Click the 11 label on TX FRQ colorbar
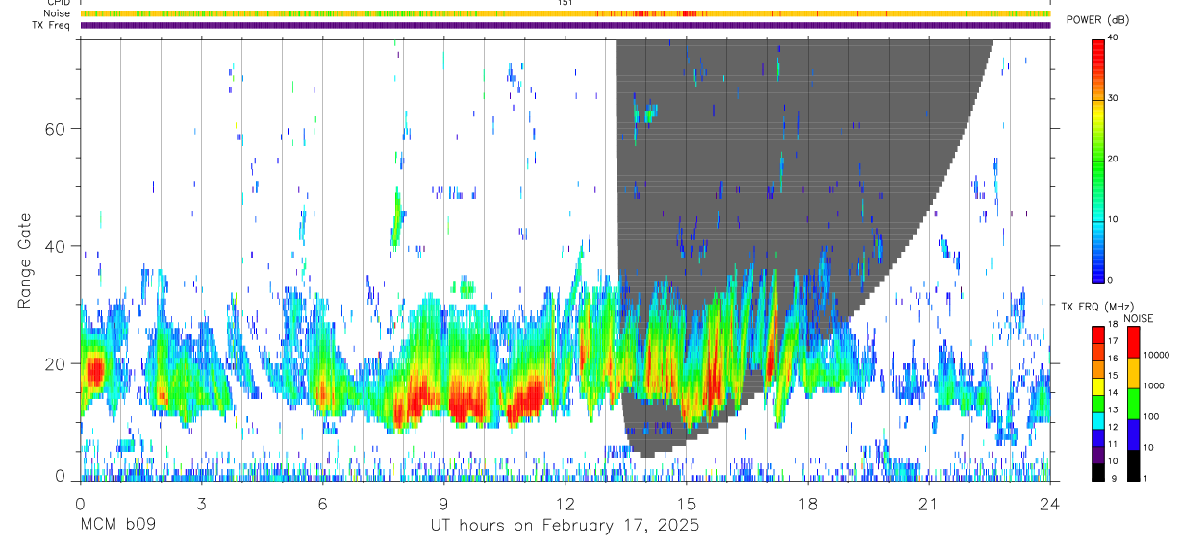 pyautogui.click(x=1113, y=444)
